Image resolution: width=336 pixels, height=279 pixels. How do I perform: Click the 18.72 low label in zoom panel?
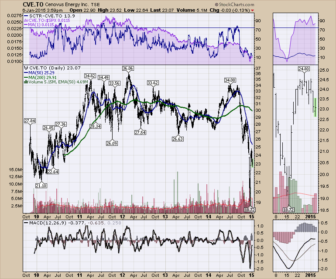point(288,210)
